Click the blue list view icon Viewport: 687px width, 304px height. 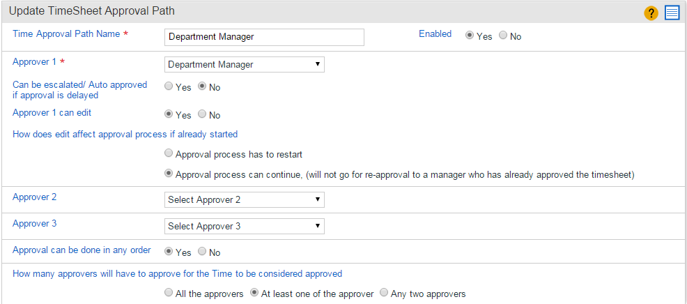tap(672, 14)
